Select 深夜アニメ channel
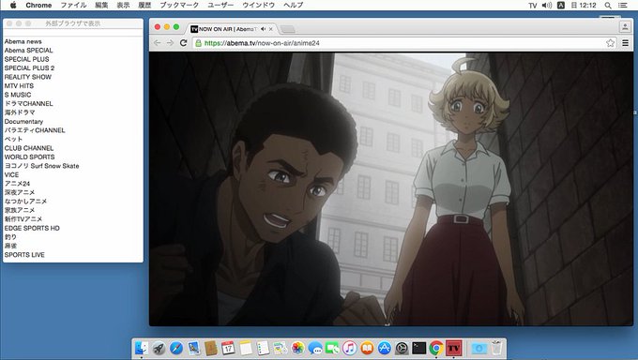Viewport: 638px width, 360px height. tap(20, 192)
